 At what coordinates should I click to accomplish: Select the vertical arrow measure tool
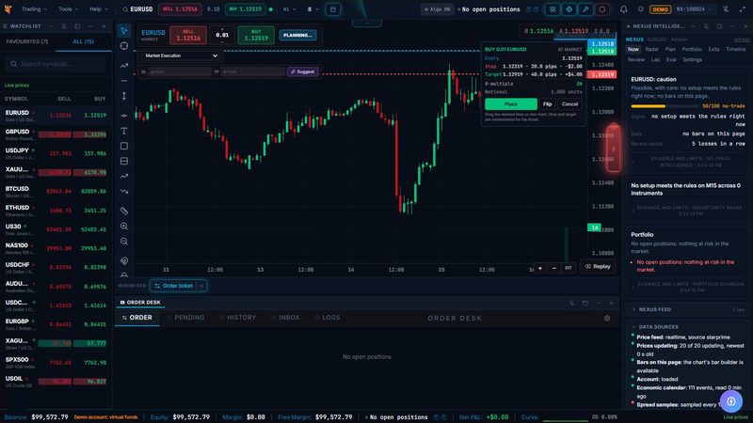click(x=124, y=96)
